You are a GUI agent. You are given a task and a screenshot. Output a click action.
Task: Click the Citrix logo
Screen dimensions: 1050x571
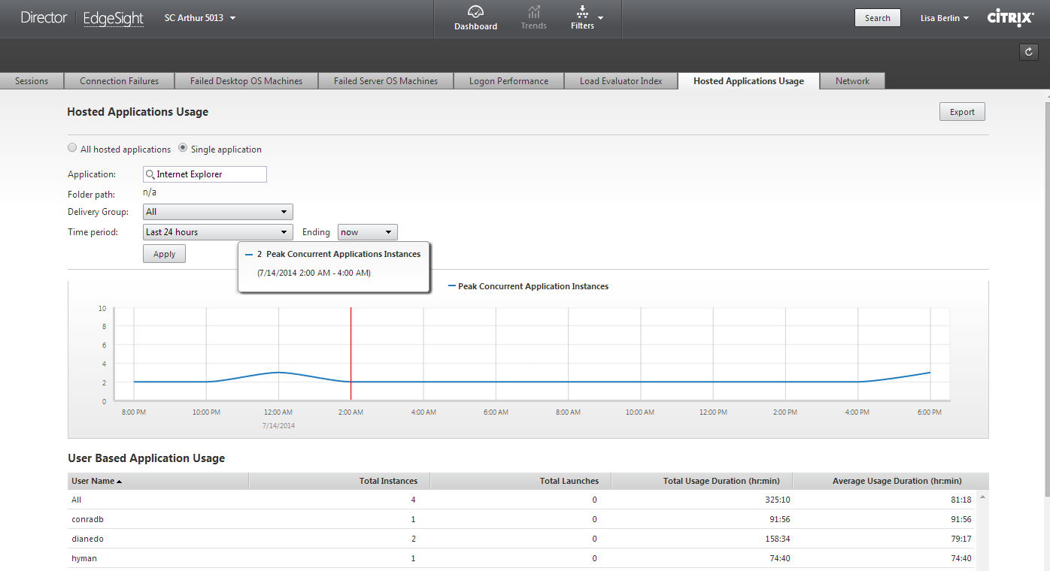click(x=1010, y=18)
